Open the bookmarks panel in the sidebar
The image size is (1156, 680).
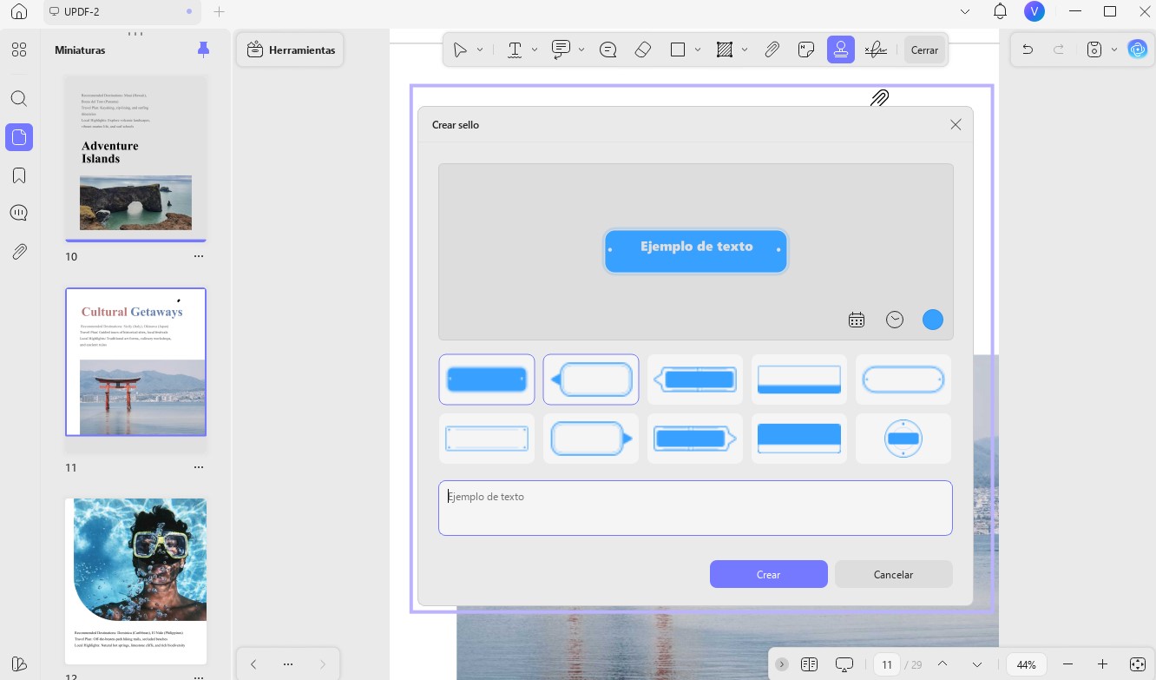click(19, 175)
